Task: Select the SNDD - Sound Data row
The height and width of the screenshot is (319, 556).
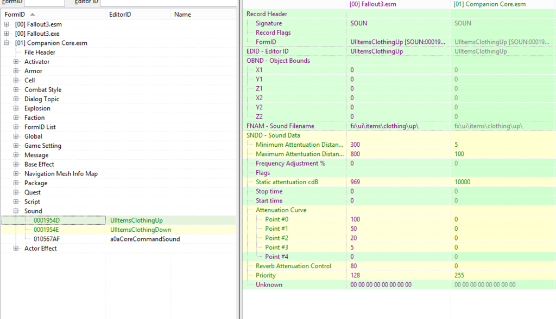Action: coord(399,135)
